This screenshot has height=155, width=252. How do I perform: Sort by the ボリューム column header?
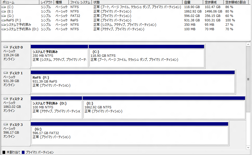point(20,2)
